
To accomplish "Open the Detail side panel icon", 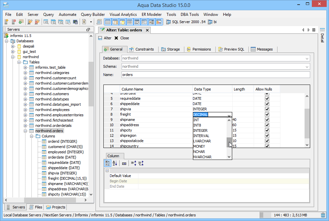I will pos(322,30).
